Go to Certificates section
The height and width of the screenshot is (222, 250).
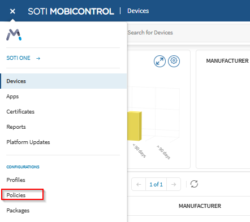pos(20,112)
